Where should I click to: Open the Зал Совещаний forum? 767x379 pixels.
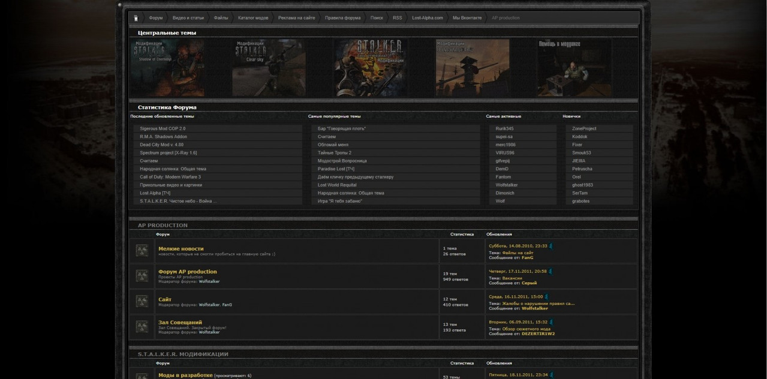[181, 323]
